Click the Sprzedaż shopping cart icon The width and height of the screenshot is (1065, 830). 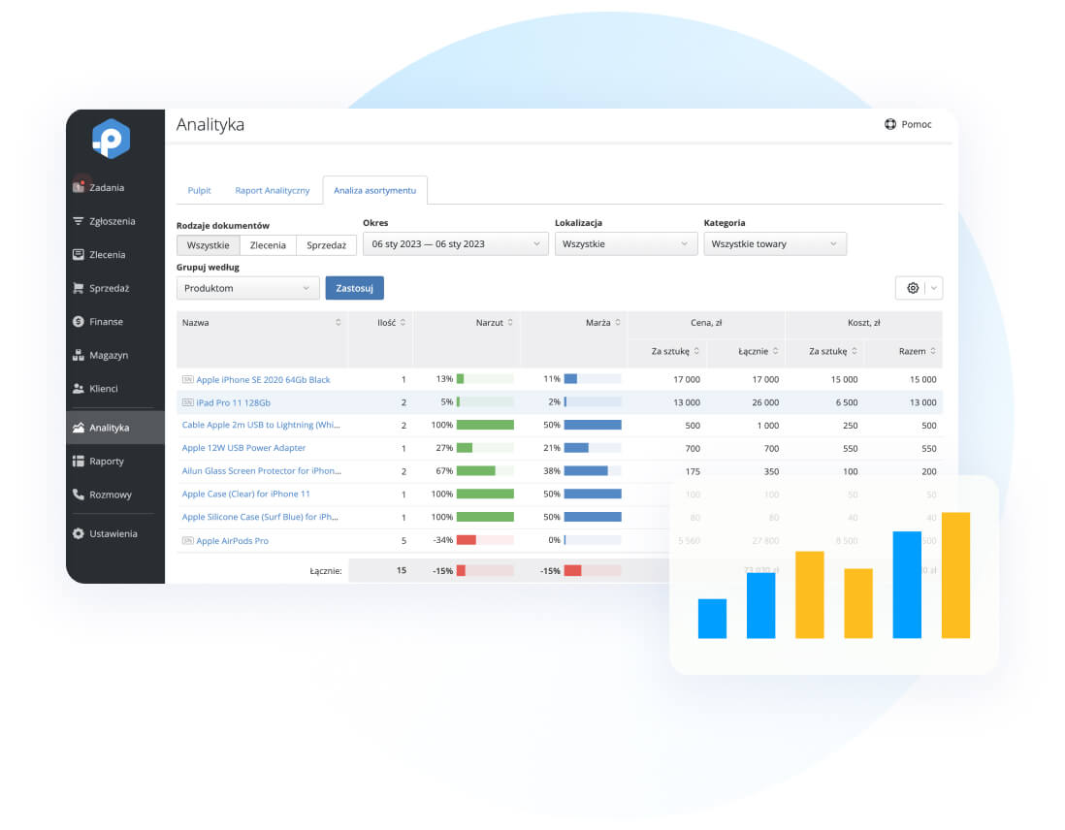[x=79, y=288]
